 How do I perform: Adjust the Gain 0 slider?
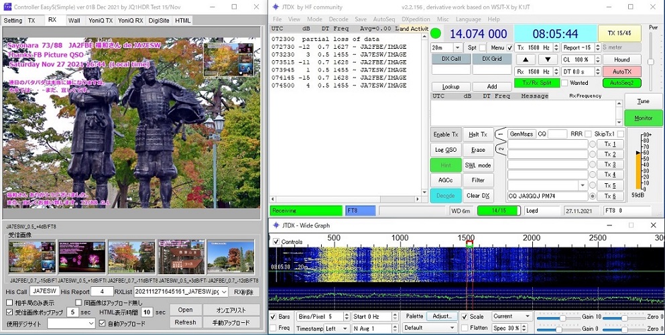(559, 329)
